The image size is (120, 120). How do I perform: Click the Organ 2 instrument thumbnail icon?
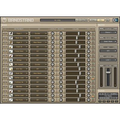(x=11, y=42)
